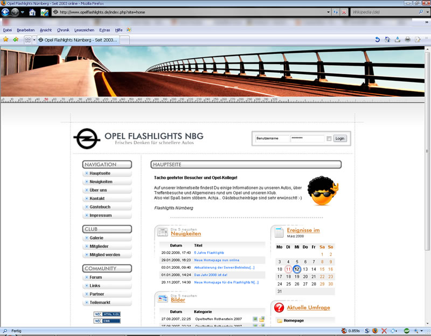Click the search magnifier in Wikipedia box
431x336 pixels.
(x=421, y=12)
